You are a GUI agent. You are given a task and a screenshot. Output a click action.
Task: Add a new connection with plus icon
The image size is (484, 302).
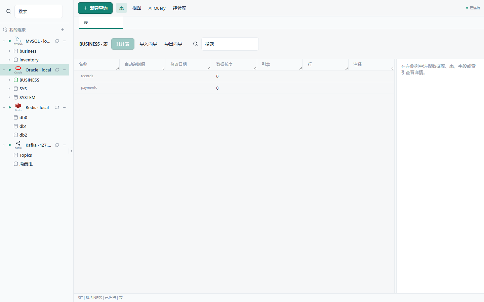(63, 30)
